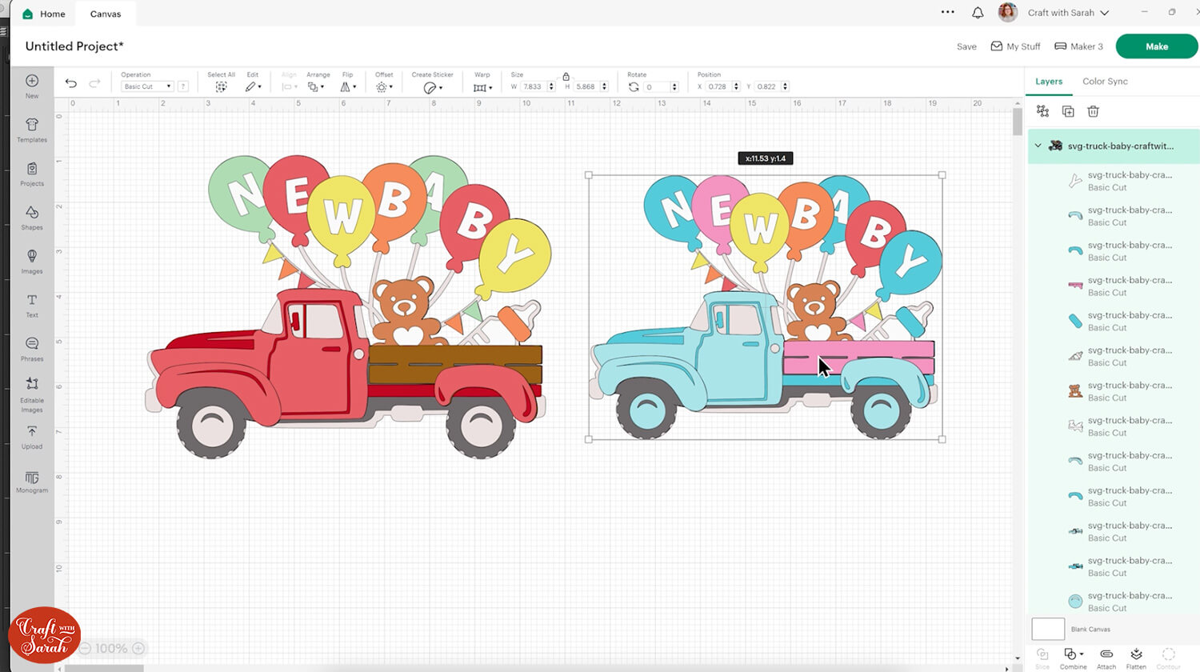
Task: Click the green Make button
Action: click(x=1156, y=46)
